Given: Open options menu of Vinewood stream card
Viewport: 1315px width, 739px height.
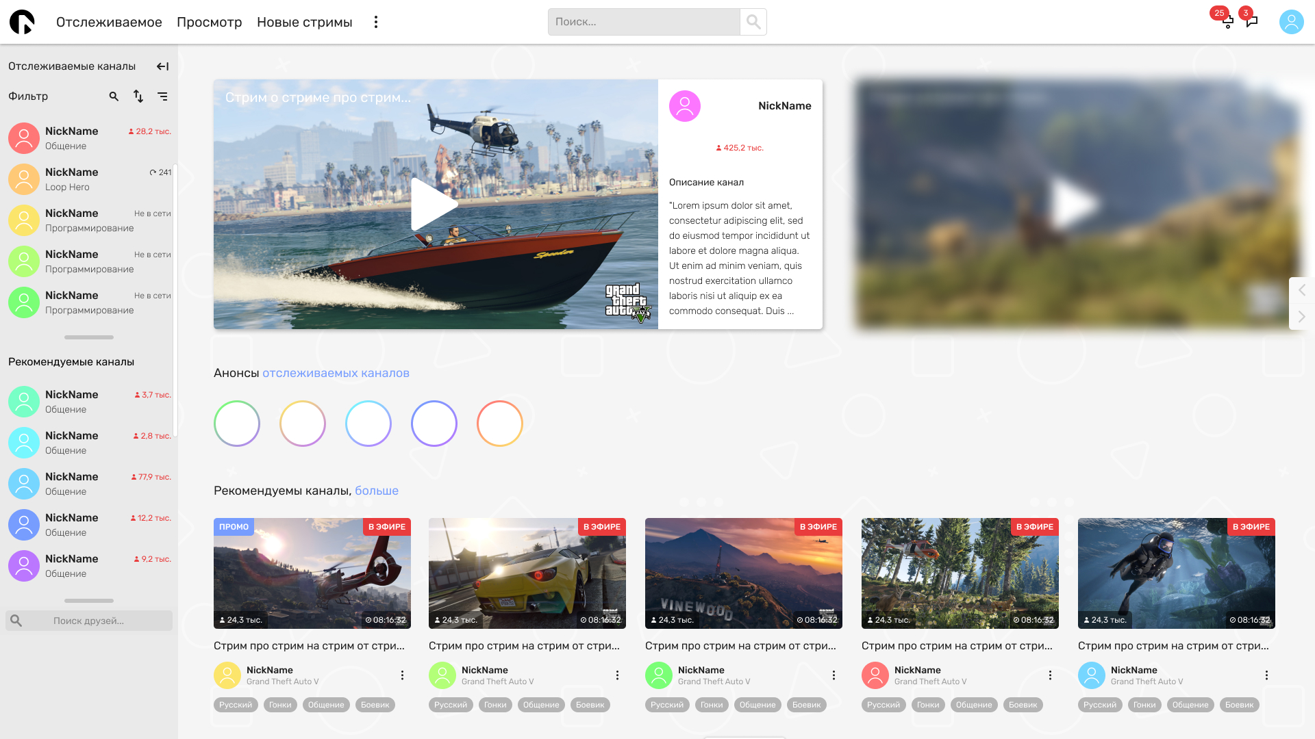Looking at the screenshot, I should point(834,675).
